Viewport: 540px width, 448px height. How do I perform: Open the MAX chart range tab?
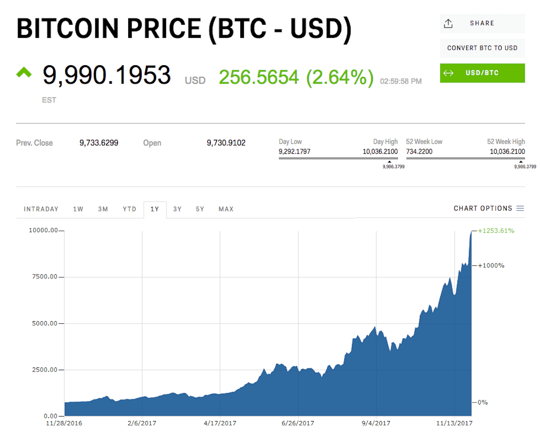(226, 209)
